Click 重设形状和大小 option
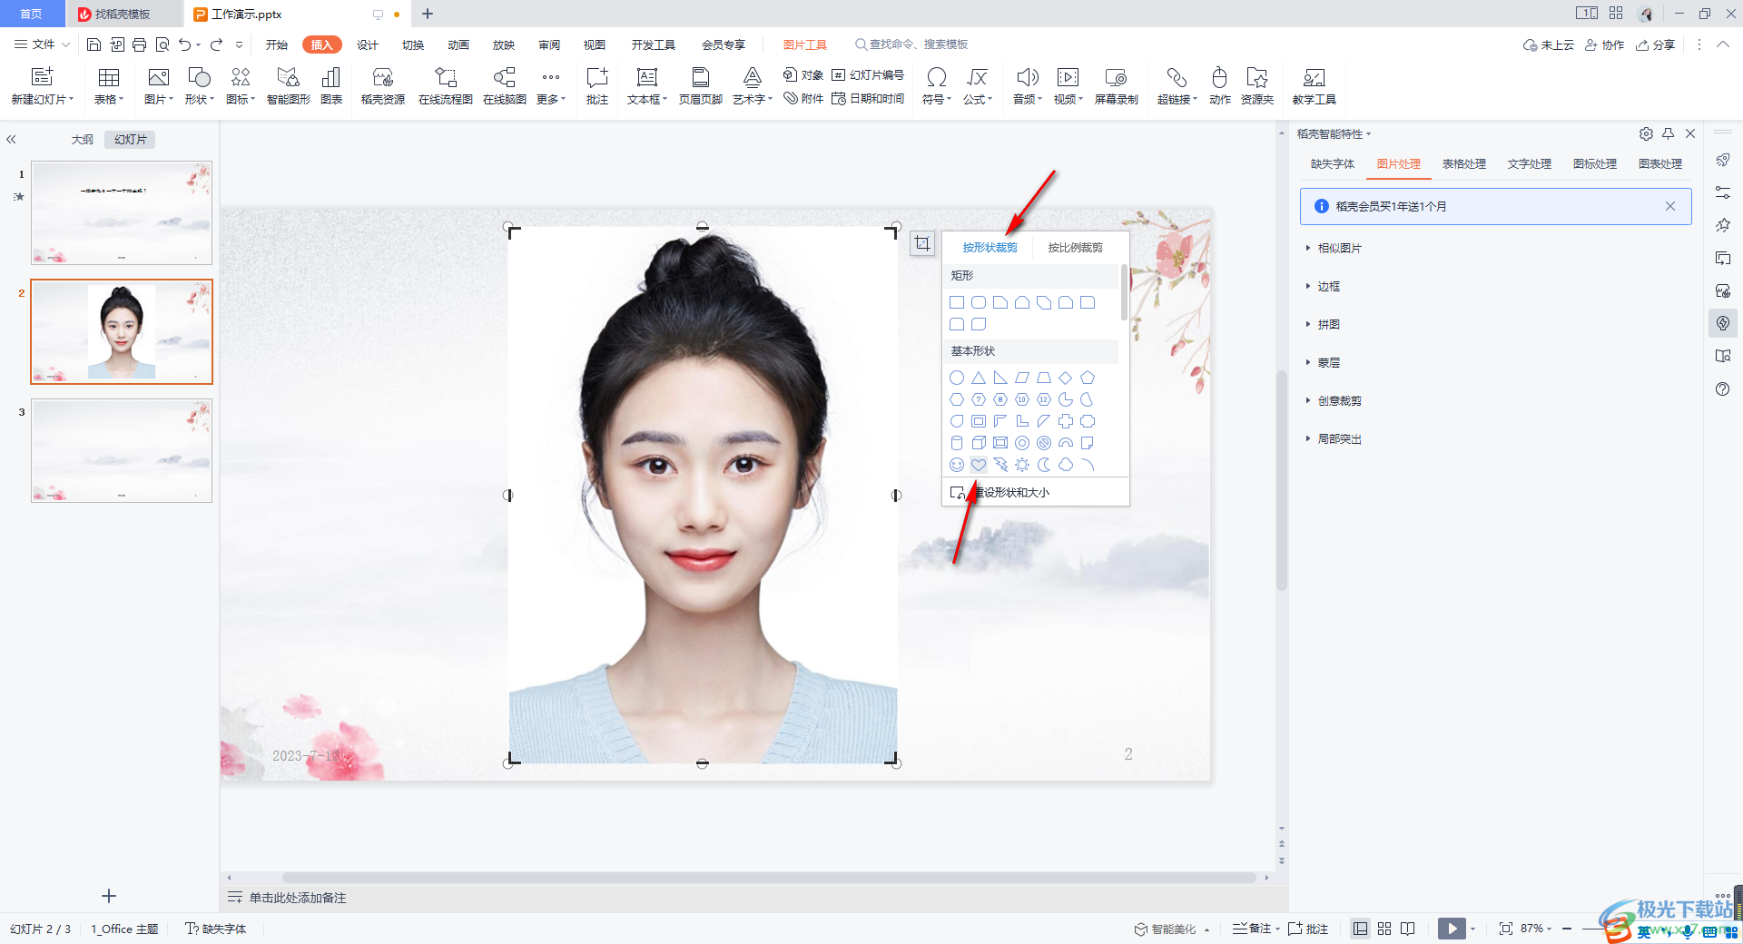 tap(1000, 492)
